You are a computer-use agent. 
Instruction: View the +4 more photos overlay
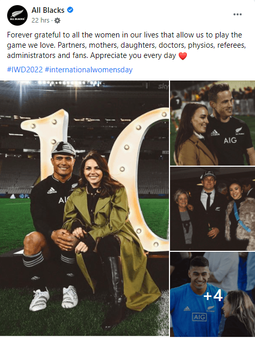213,294
